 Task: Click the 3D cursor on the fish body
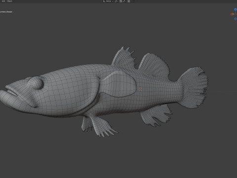coord(140,89)
